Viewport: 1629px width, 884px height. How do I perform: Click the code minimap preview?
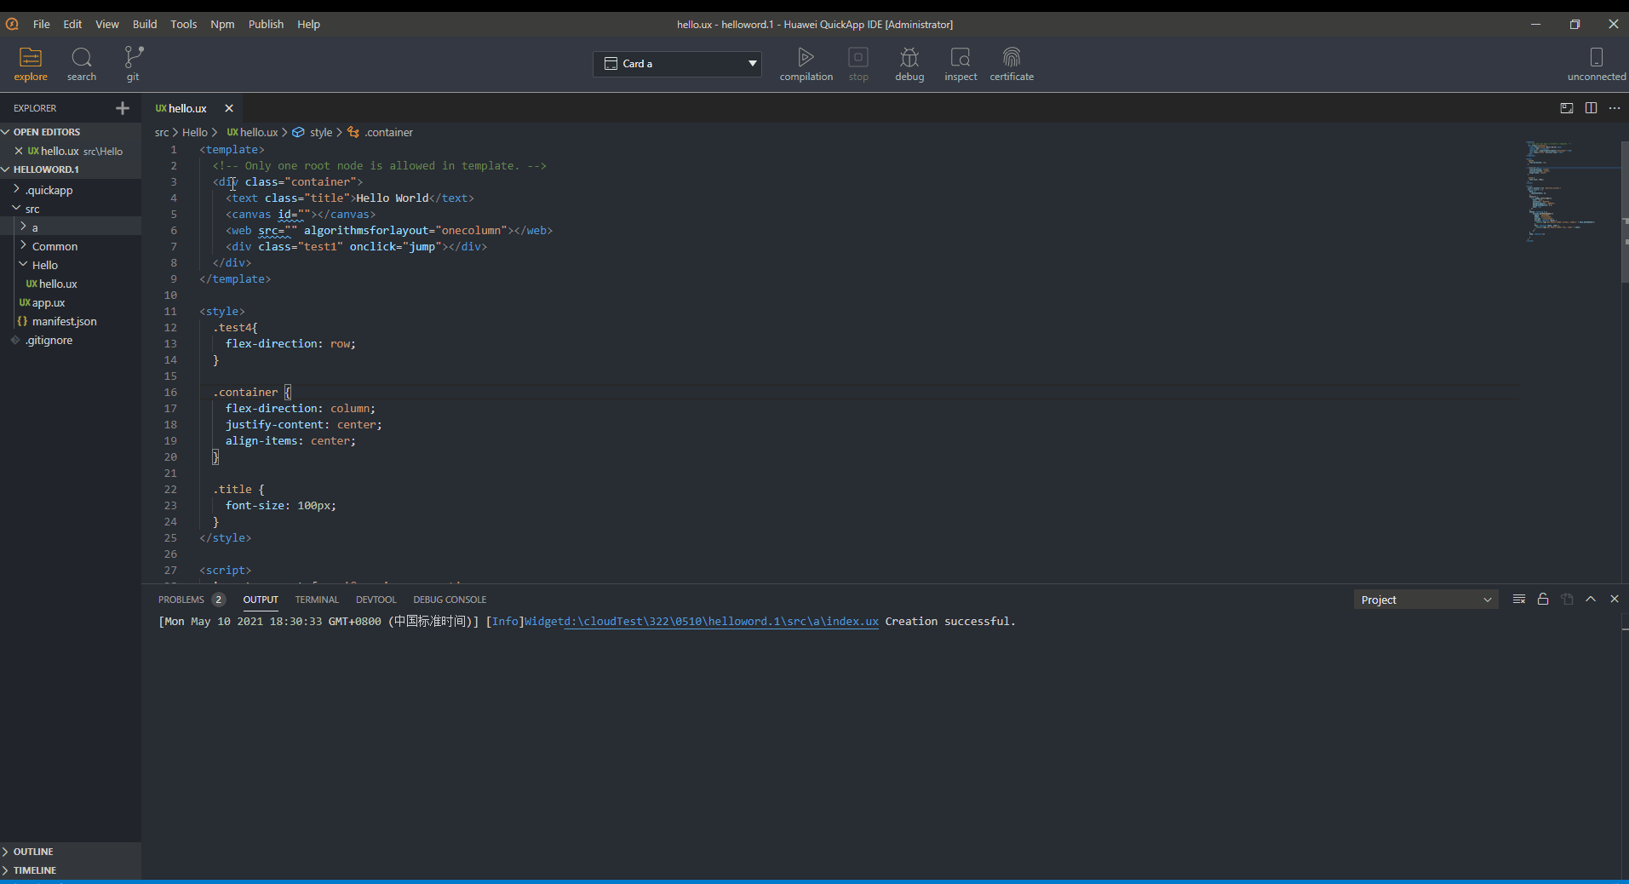1571,192
